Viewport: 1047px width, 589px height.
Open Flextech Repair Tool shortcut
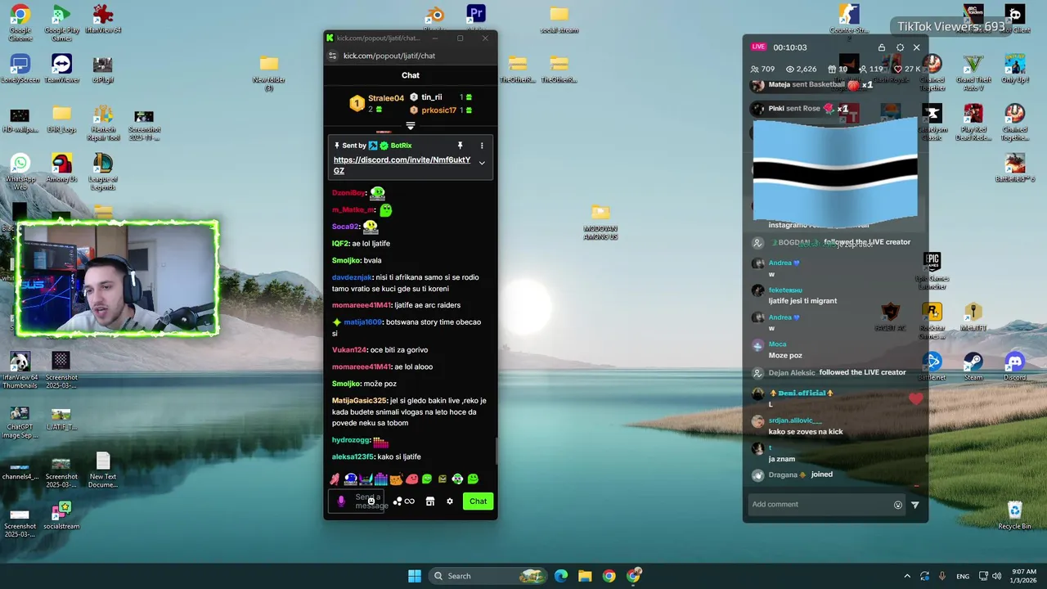[x=103, y=123]
